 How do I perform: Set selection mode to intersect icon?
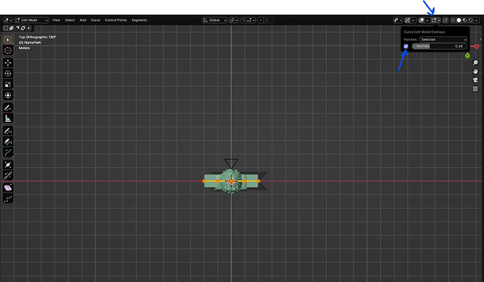29,28
